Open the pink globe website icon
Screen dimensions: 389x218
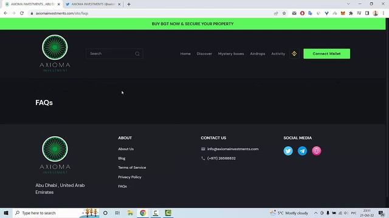(316, 151)
